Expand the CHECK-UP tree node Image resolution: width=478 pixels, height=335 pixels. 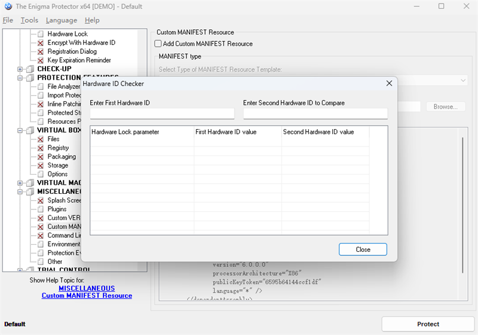pyautogui.click(x=20, y=69)
